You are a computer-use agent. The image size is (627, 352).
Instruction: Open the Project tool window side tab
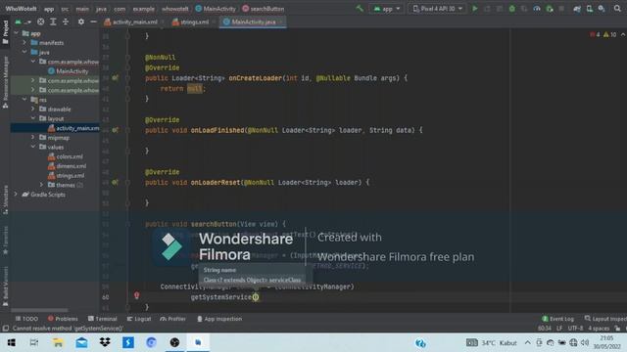pyautogui.click(x=5, y=32)
